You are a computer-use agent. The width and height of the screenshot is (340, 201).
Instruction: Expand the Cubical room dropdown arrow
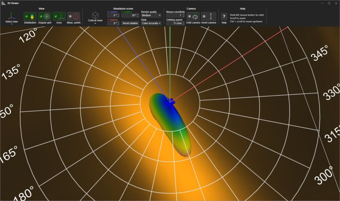point(95,24)
